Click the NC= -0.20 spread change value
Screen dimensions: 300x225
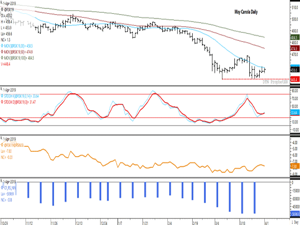pyautogui.click(x=7, y=157)
